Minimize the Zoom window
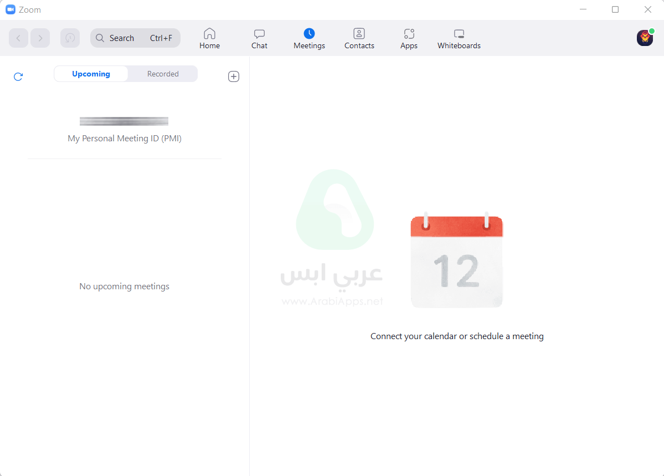Image resolution: width=664 pixels, height=476 pixels. pos(583,9)
